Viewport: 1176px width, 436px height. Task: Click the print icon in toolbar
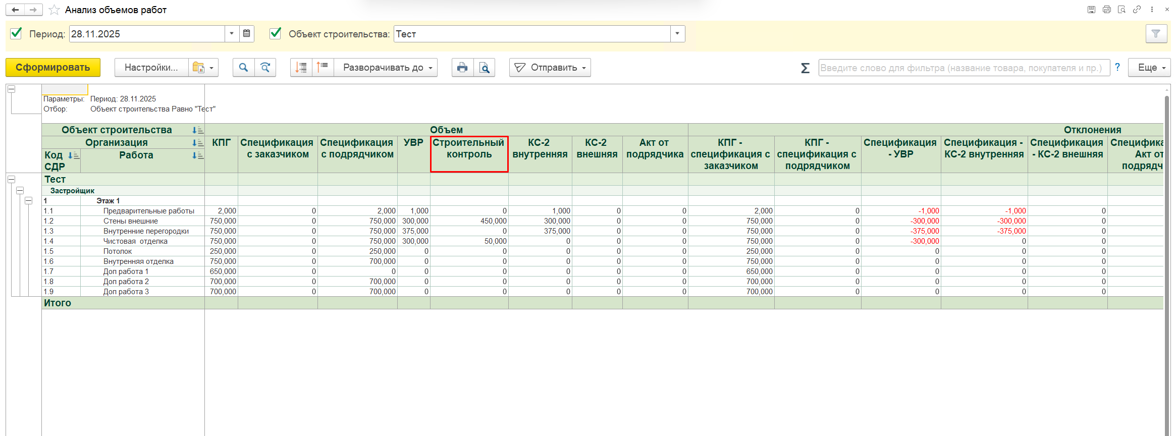[x=462, y=68]
